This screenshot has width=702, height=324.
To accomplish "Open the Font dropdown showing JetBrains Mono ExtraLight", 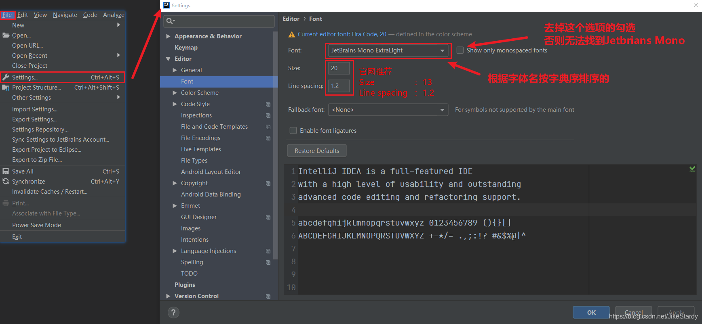I will (388, 50).
